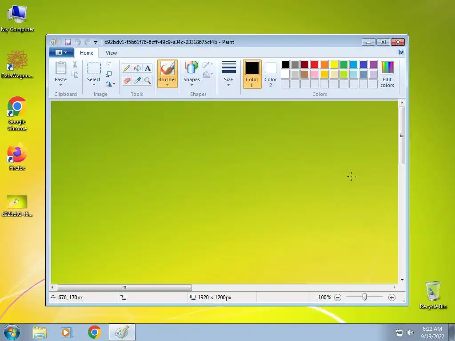Open the Shape outline dropdown
Viewport: 455px width, 341px height.
pyautogui.click(x=208, y=65)
